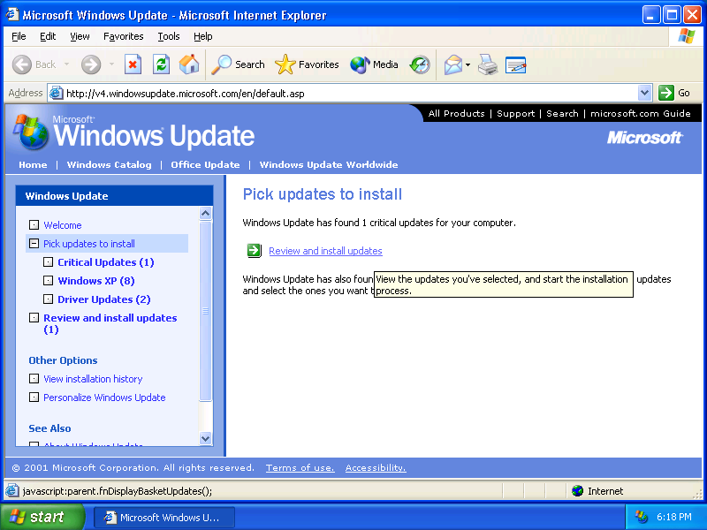Open the Tools menu

pyautogui.click(x=169, y=36)
